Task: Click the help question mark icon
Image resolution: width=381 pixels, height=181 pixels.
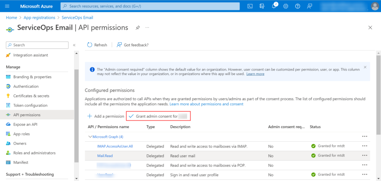Action: coord(298,6)
